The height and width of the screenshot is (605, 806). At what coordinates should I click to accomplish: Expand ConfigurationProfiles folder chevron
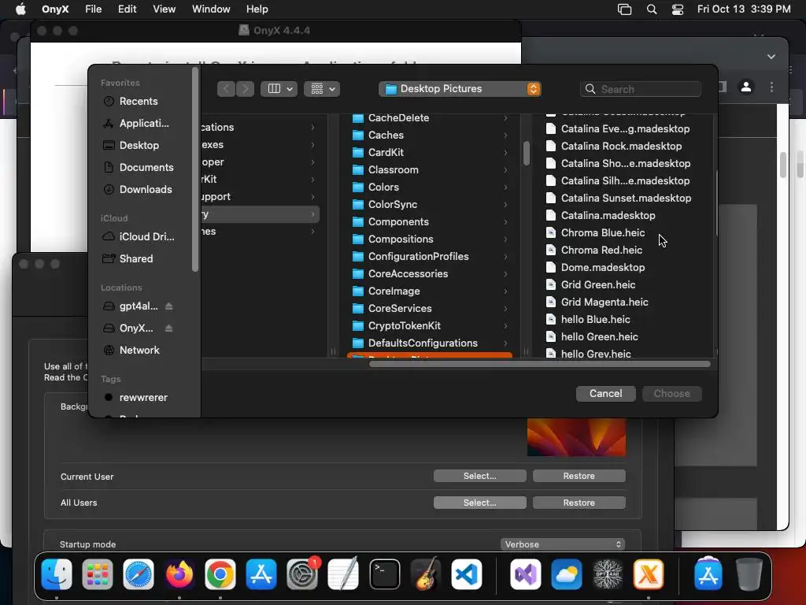pyautogui.click(x=506, y=257)
